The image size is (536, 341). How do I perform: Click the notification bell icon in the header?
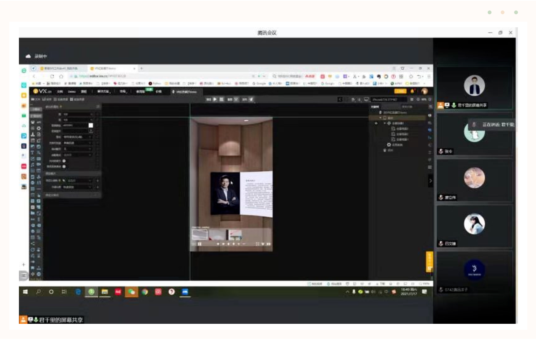click(413, 91)
